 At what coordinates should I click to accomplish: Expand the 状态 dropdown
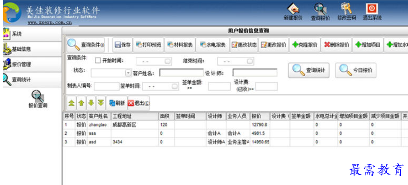coord(128,73)
